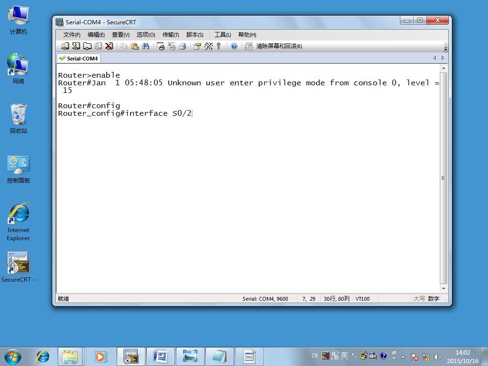
Task: Open the 传输(T) menu
Action: [171, 34]
